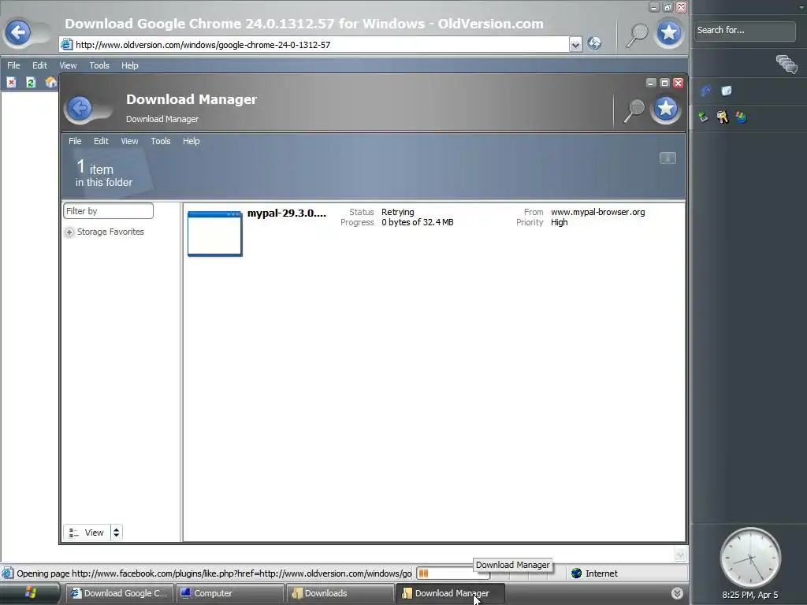807x605 pixels.
Task: Switch to Computer taskbar button
Action: pos(229,593)
